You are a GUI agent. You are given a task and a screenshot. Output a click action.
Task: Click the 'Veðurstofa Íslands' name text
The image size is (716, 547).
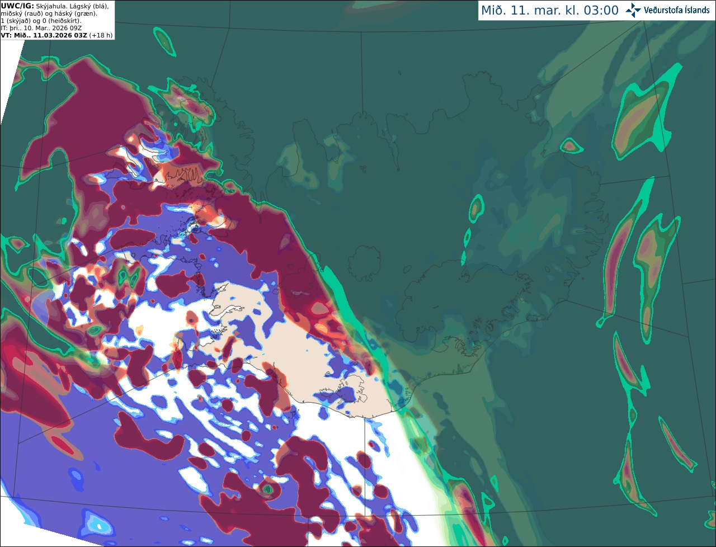tap(677, 10)
